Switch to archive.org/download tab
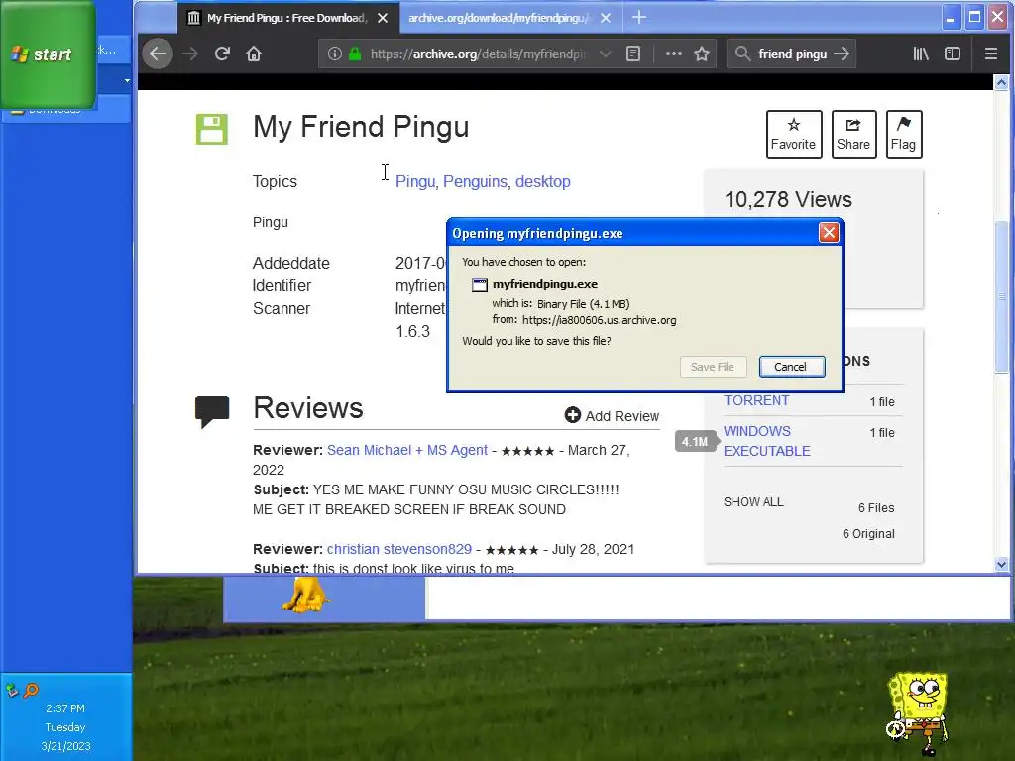 pos(499,18)
